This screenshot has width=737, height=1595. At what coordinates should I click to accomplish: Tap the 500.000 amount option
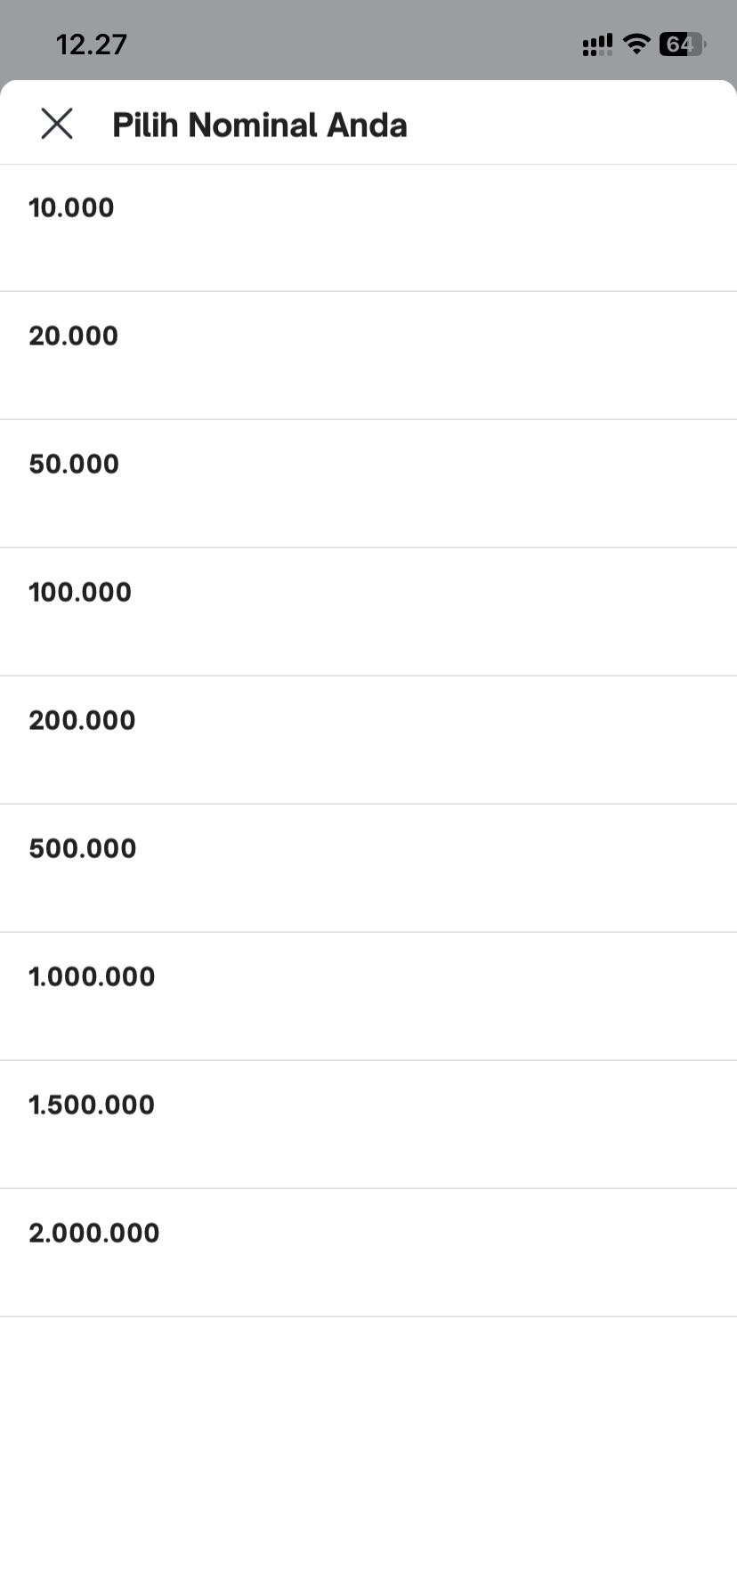[368, 869]
